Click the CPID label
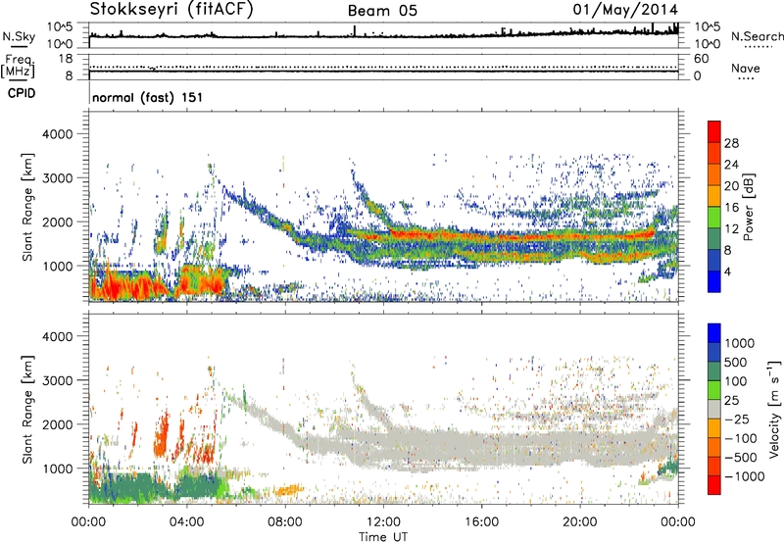 pyautogui.click(x=22, y=93)
